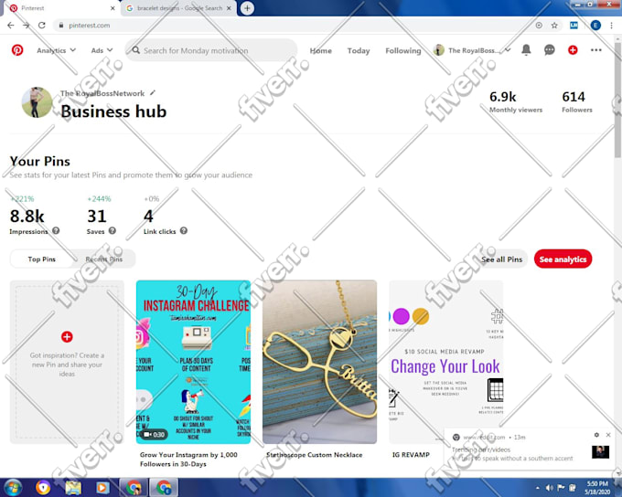Open notification settings gear in popup

(x=596, y=435)
